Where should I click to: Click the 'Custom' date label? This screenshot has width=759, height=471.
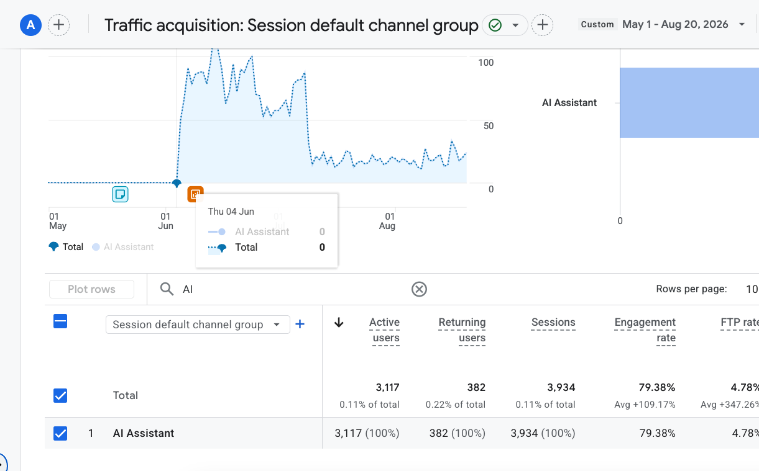(597, 25)
